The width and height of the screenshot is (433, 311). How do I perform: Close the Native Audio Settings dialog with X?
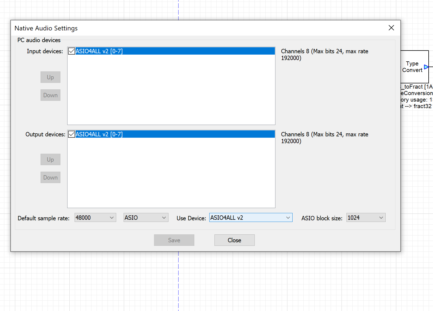[x=391, y=28]
